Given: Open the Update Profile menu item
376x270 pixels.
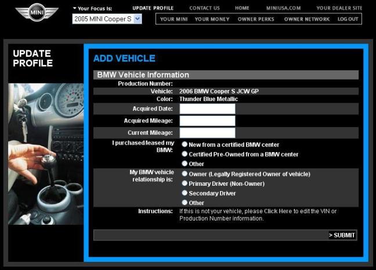Looking at the screenshot, I should point(153,8).
